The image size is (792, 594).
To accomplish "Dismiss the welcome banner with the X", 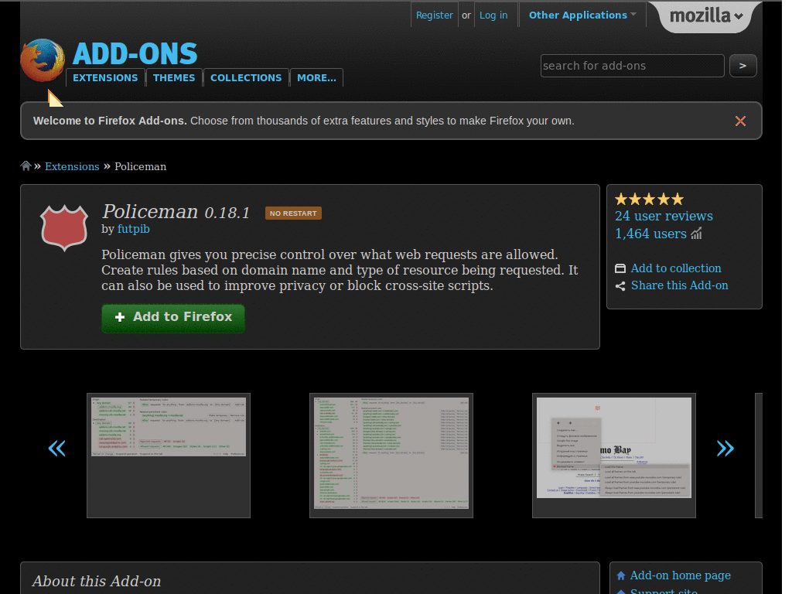I will click(x=740, y=121).
